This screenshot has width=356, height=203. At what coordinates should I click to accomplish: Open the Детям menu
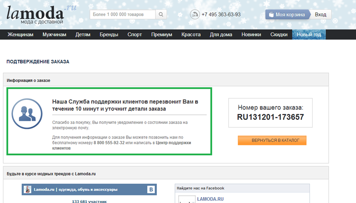coord(83,34)
